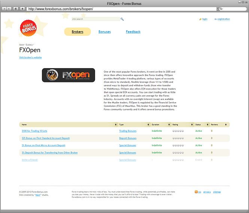Click Active status in $100 Trading row

pos(198,131)
